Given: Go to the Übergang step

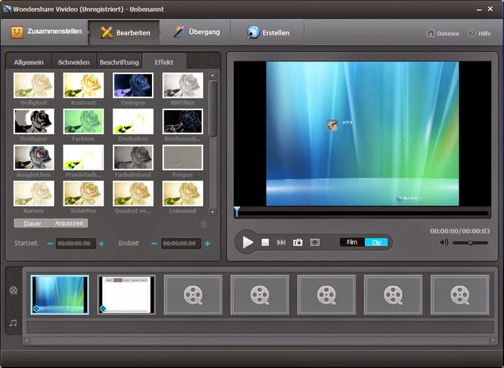Looking at the screenshot, I should (x=195, y=32).
